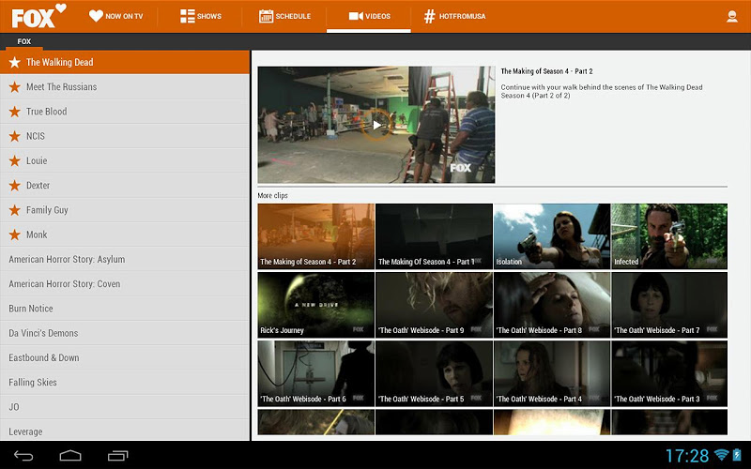The height and width of the screenshot is (469, 751).
Task: Toggle the star next to NCIS
Action: click(14, 136)
